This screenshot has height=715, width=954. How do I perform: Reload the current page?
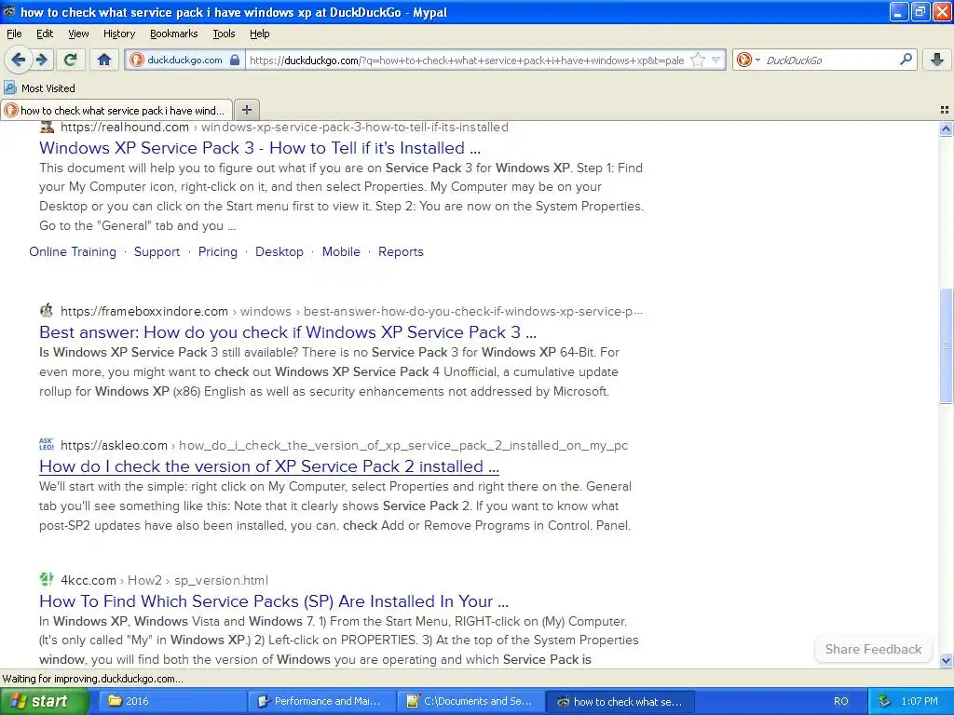pyautogui.click(x=71, y=60)
